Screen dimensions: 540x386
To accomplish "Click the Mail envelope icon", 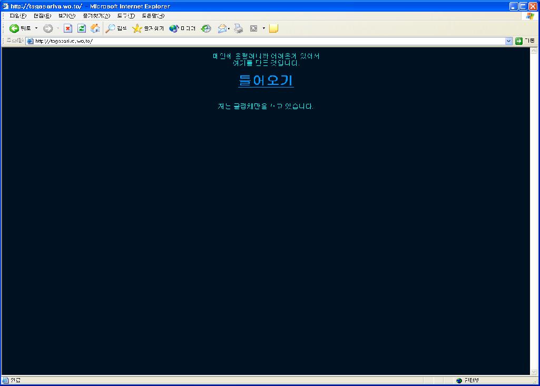I will tap(222, 28).
